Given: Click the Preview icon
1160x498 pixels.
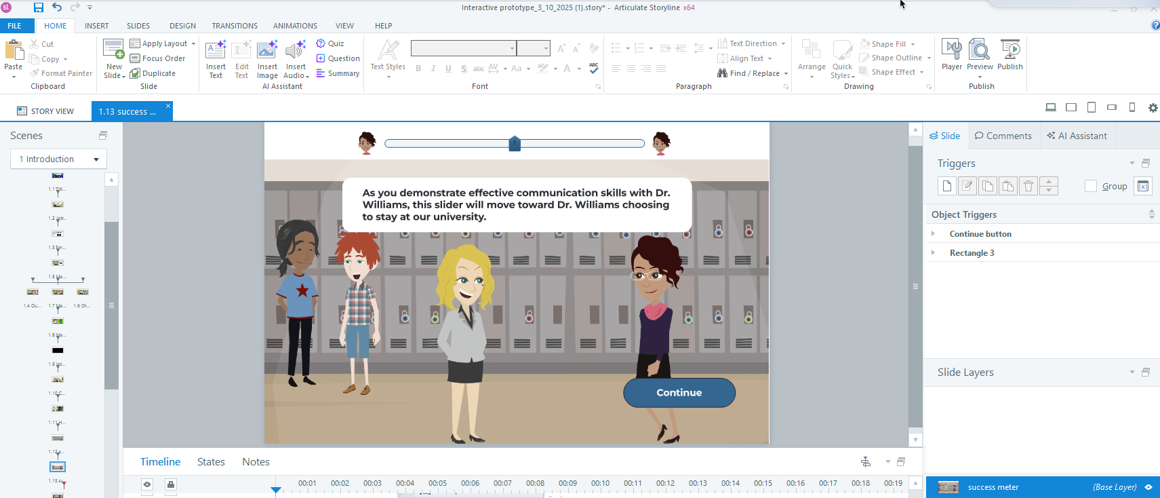Looking at the screenshot, I should click(x=980, y=50).
